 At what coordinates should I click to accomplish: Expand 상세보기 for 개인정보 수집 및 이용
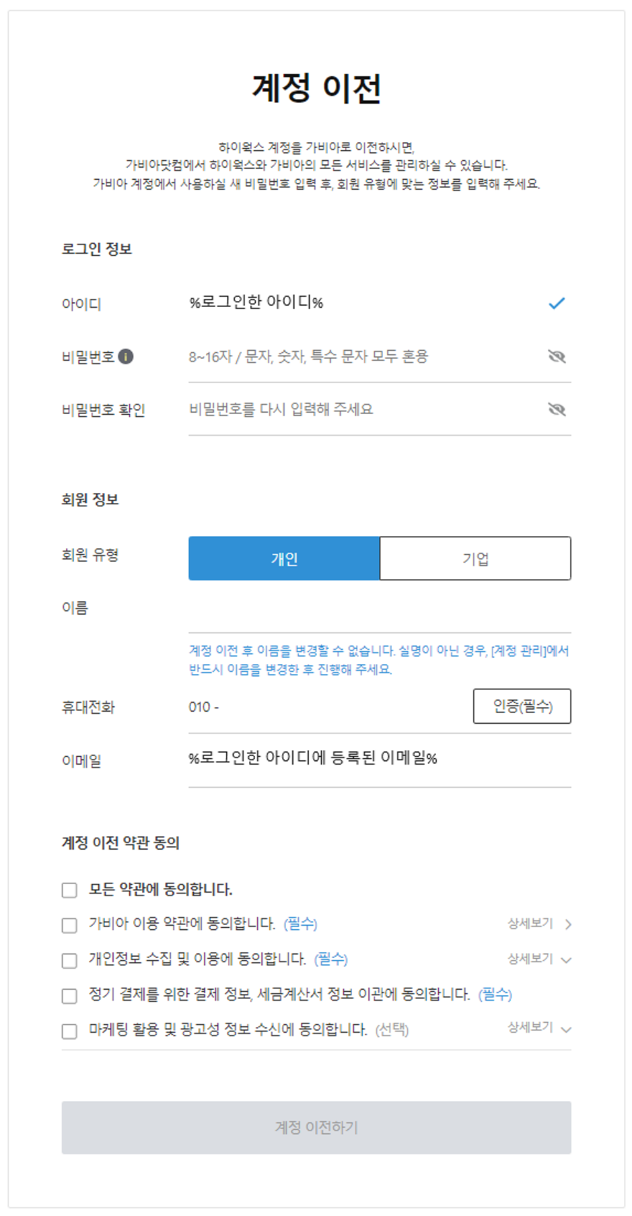coord(539,959)
